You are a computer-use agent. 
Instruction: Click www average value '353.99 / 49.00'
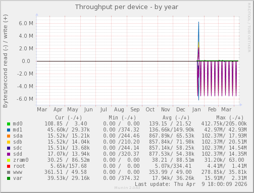(170, 172)
